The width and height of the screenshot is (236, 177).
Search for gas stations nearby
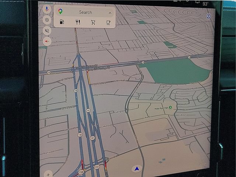(x=62, y=22)
